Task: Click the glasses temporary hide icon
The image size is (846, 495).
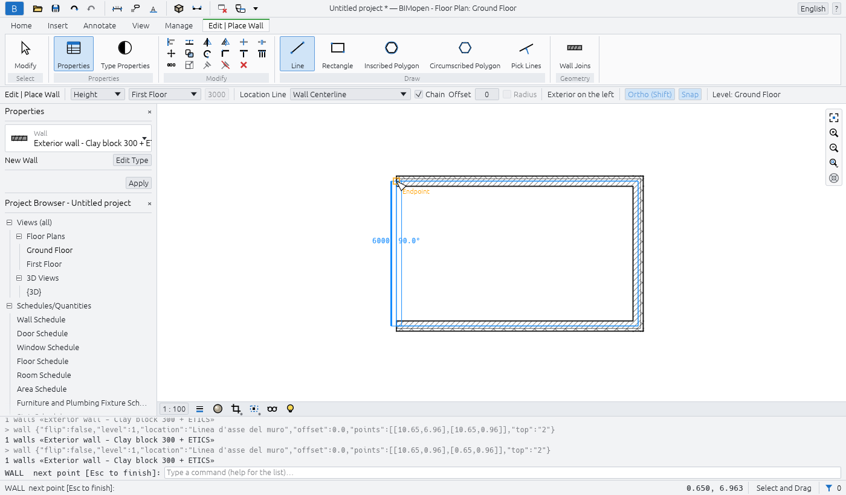Action: click(272, 409)
